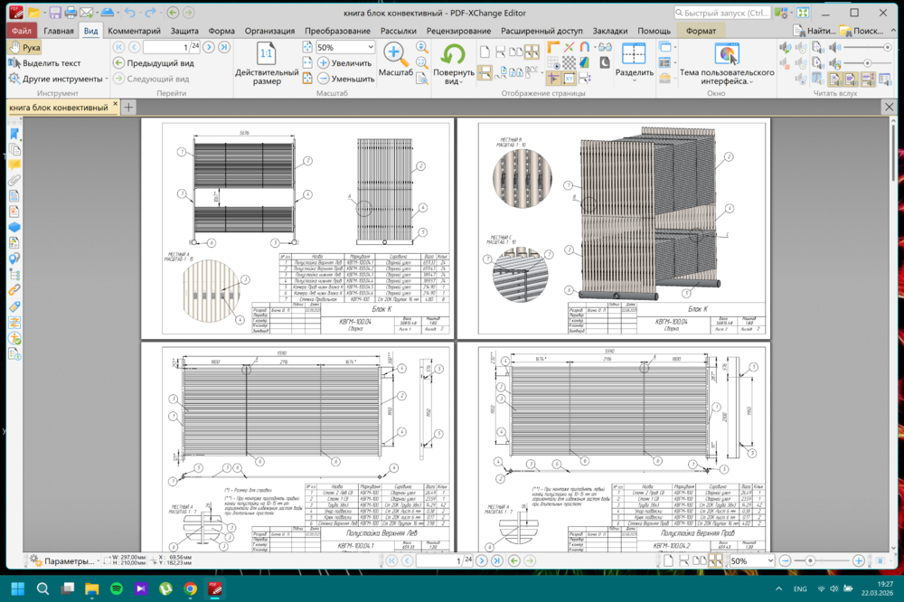Open the Файл menu
Screen dimensions: 904x602
pos(22,31)
